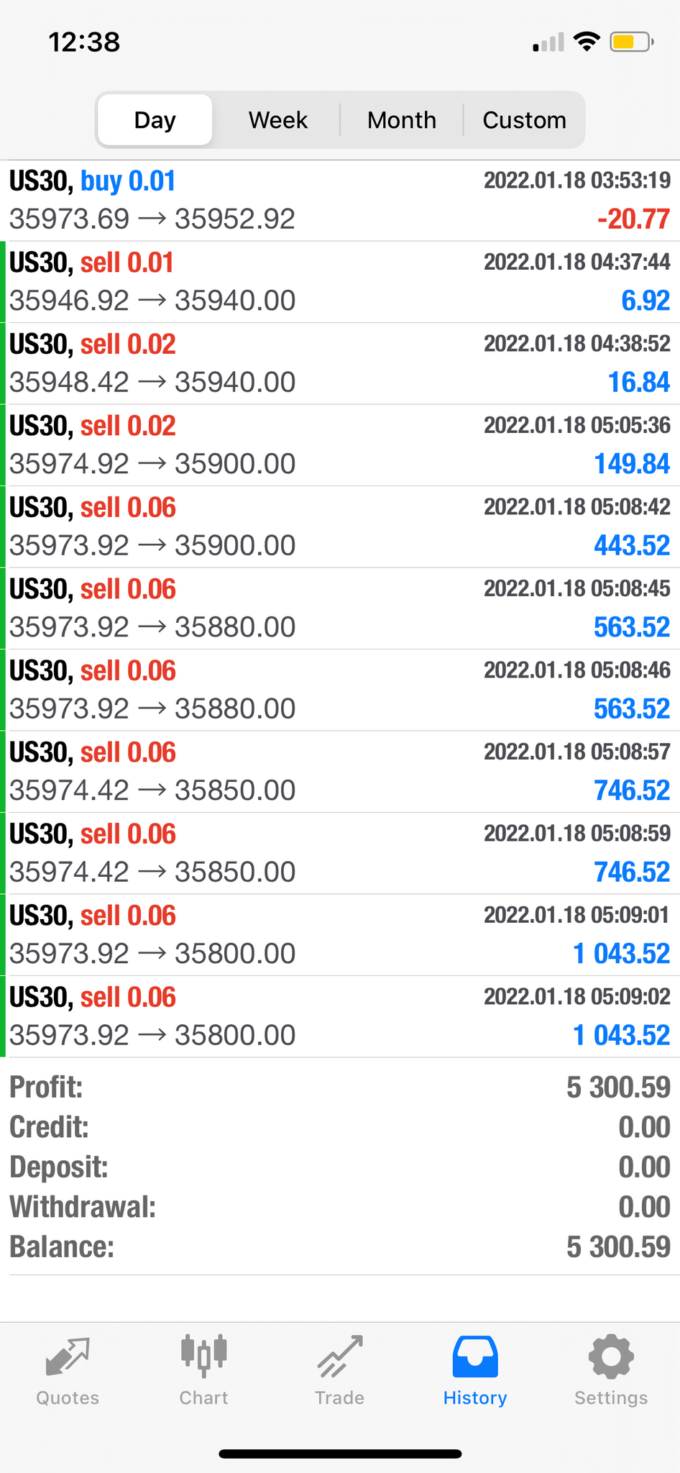Open the Settings gear icon
Screen dimensions: 680x1473
click(x=611, y=1357)
